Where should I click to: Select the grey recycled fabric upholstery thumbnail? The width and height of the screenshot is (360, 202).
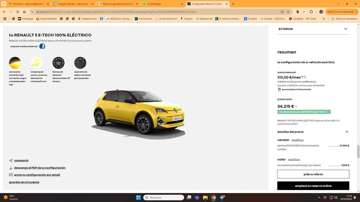point(80,63)
